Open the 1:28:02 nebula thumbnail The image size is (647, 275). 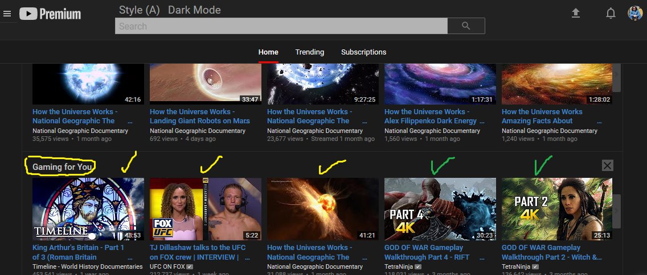coord(557,84)
